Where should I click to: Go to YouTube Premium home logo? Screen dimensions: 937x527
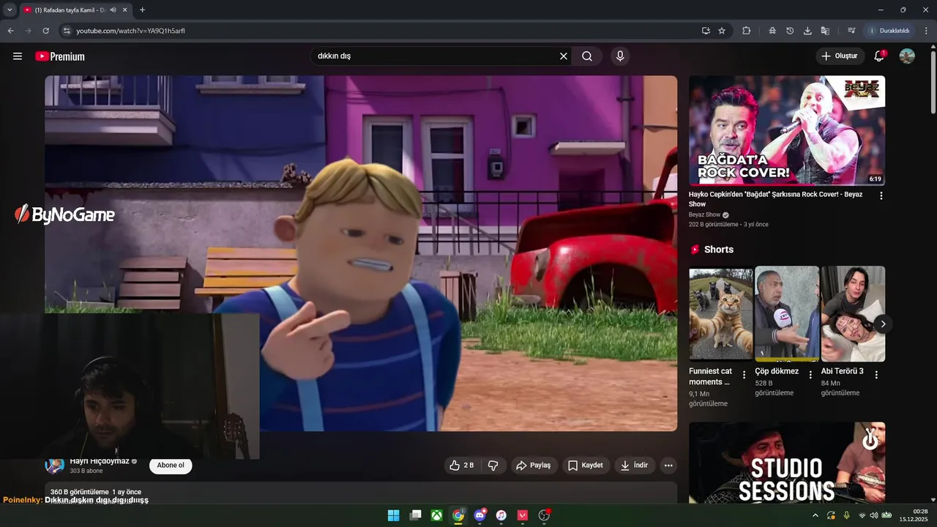pyautogui.click(x=60, y=56)
